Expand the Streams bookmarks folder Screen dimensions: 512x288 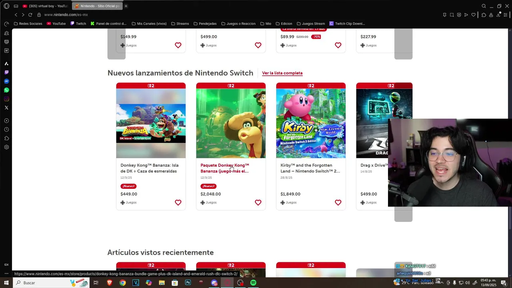coord(180,24)
